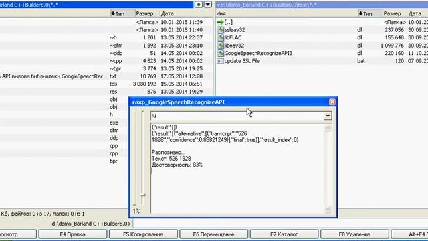Click the left level meter bar in the dialog
The height and width of the screenshot is (241, 428).
135,158
